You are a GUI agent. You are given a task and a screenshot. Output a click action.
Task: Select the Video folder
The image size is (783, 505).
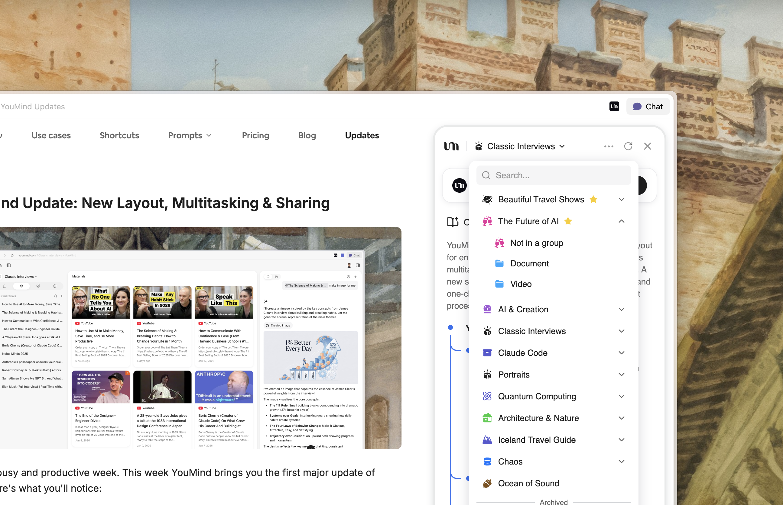click(521, 284)
